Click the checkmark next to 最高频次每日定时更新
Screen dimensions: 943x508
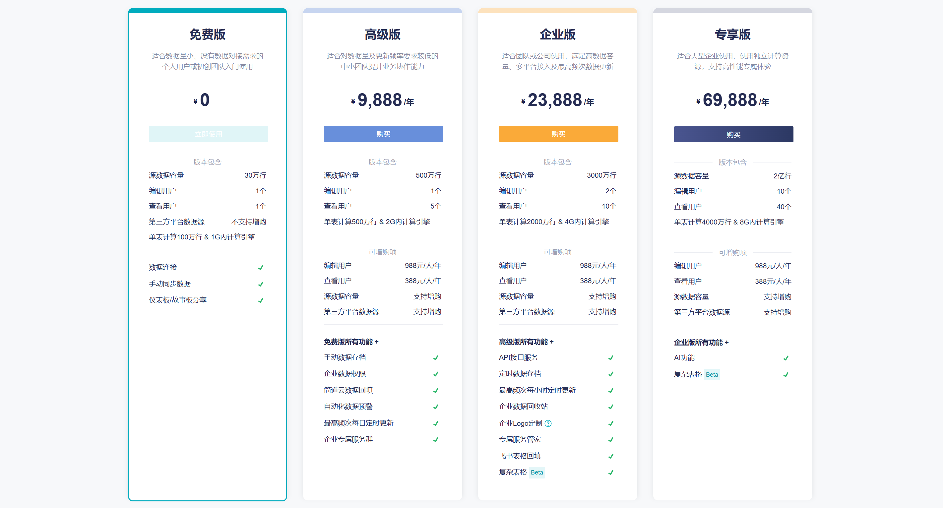tap(436, 423)
